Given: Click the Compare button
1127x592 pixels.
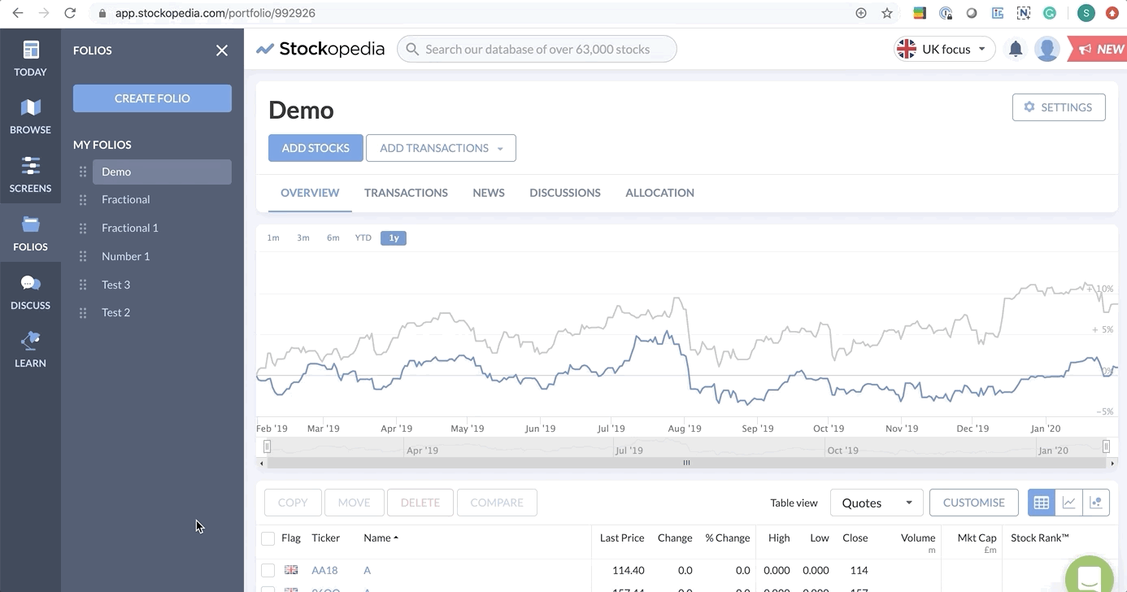Looking at the screenshot, I should coord(497,503).
